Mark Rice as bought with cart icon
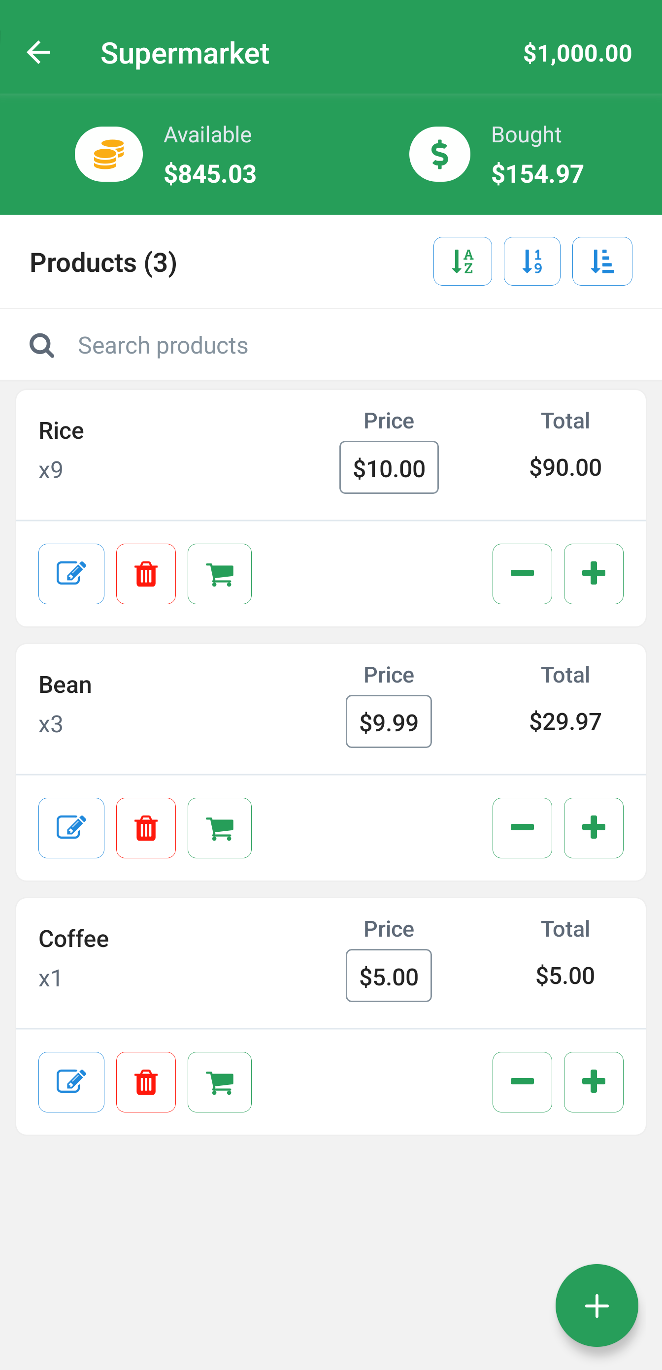This screenshot has width=662, height=1370. coord(219,574)
